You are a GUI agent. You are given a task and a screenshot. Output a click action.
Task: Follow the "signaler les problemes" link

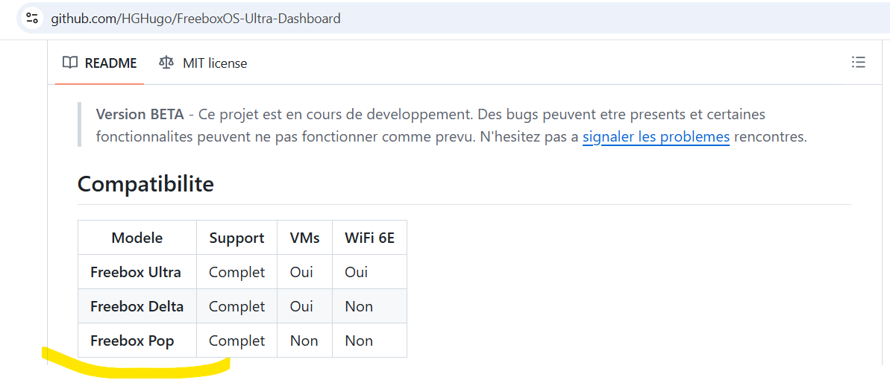click(656, 137)
